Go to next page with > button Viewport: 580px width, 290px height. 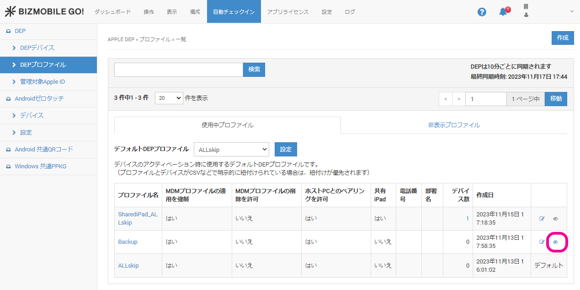point(458,99)
